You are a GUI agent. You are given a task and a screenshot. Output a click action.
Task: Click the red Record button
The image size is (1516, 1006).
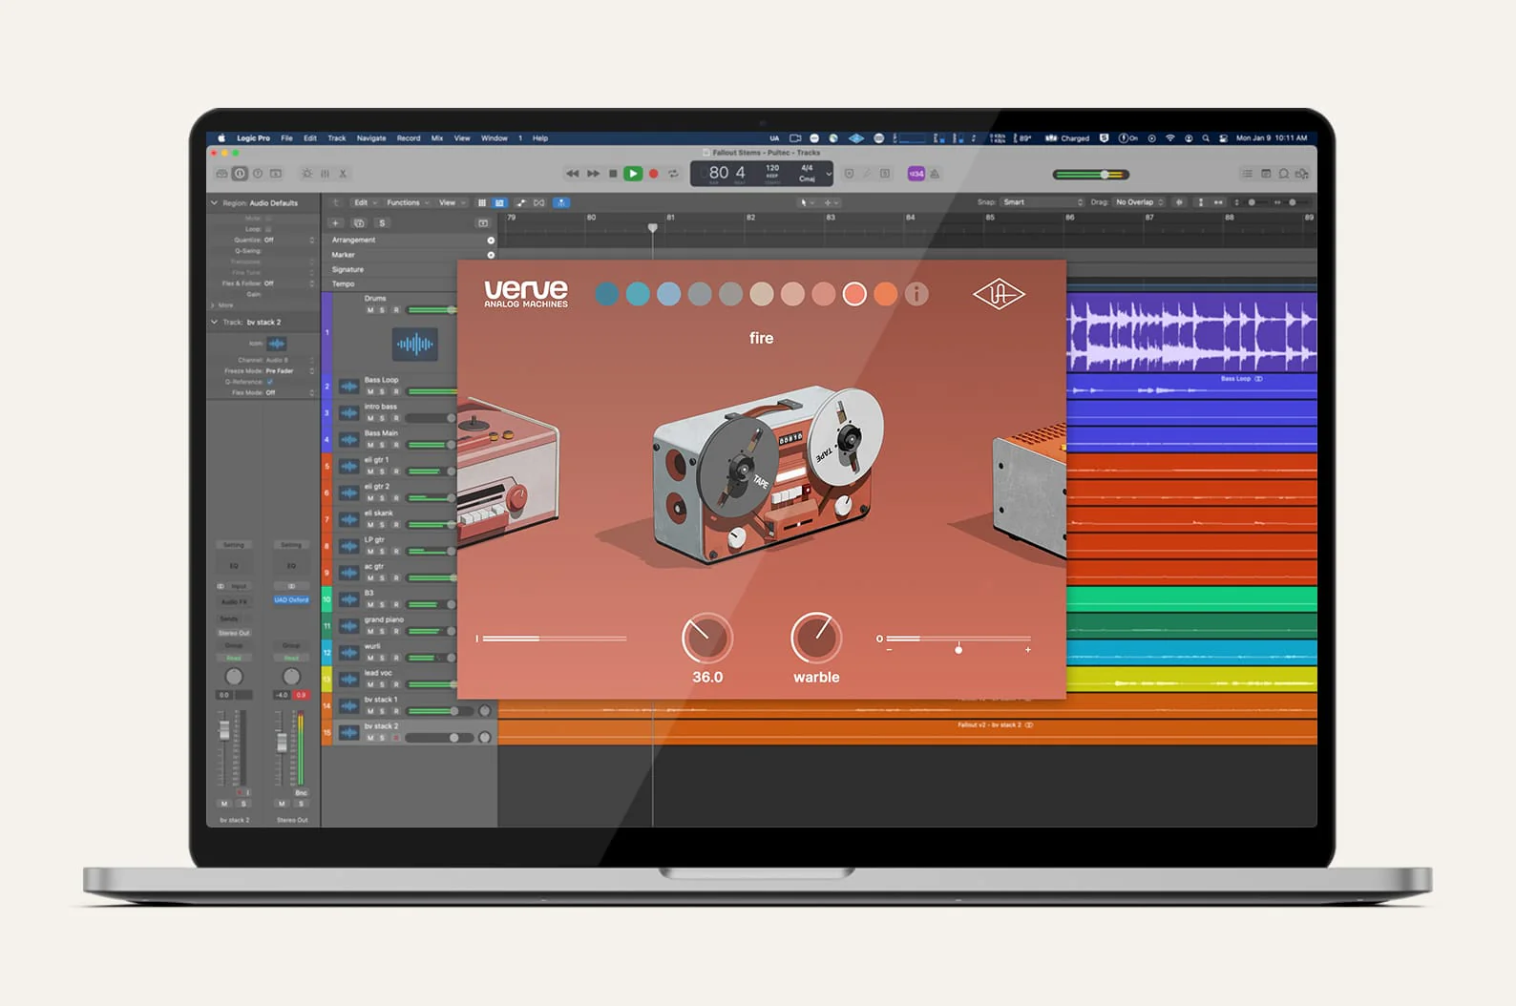click(653, 174)
